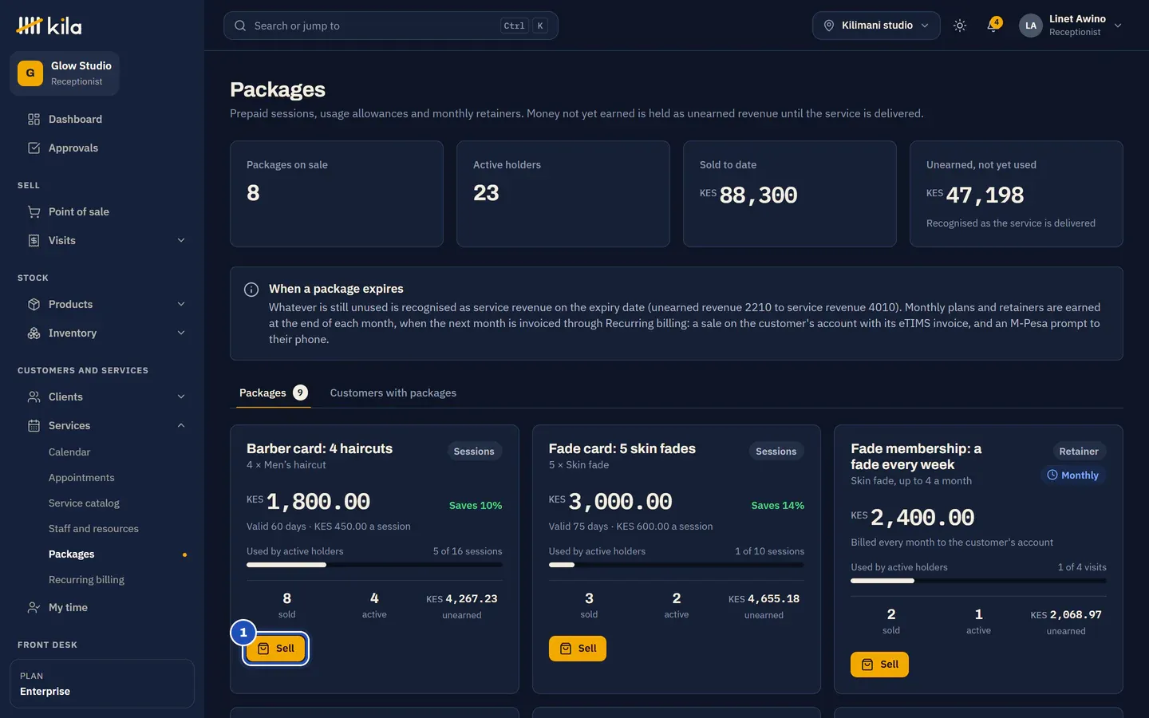
Task: Sell the Fade membership package
Action: pyautogui.click(x=879, y=665)
